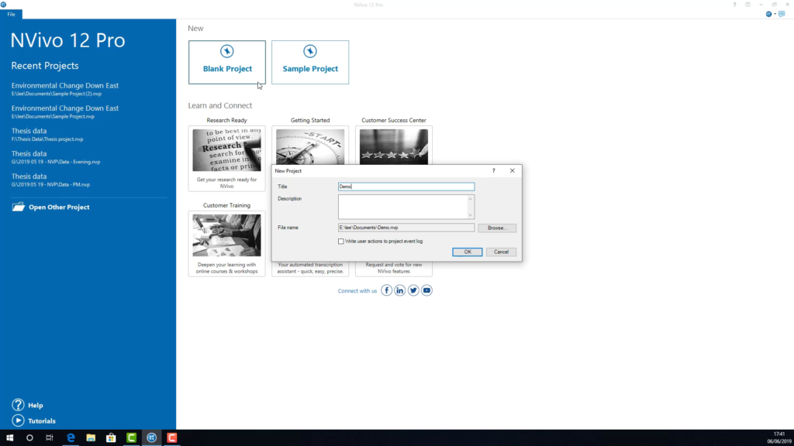
Task: Open Environmental Change Down East Sample Project (2).nvp
Action: tap(65, 89)
